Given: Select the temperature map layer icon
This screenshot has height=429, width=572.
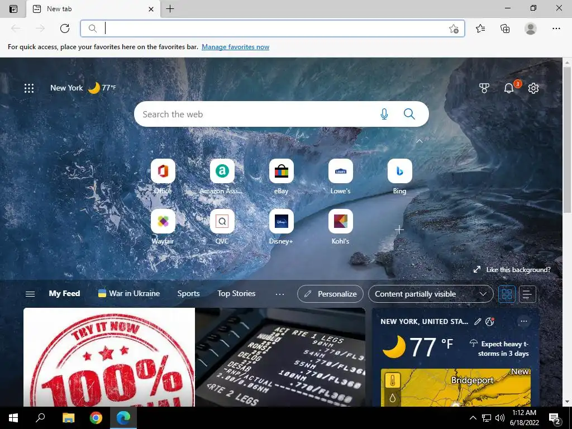Looking at the screenshot, I should [x=393, y=381].
